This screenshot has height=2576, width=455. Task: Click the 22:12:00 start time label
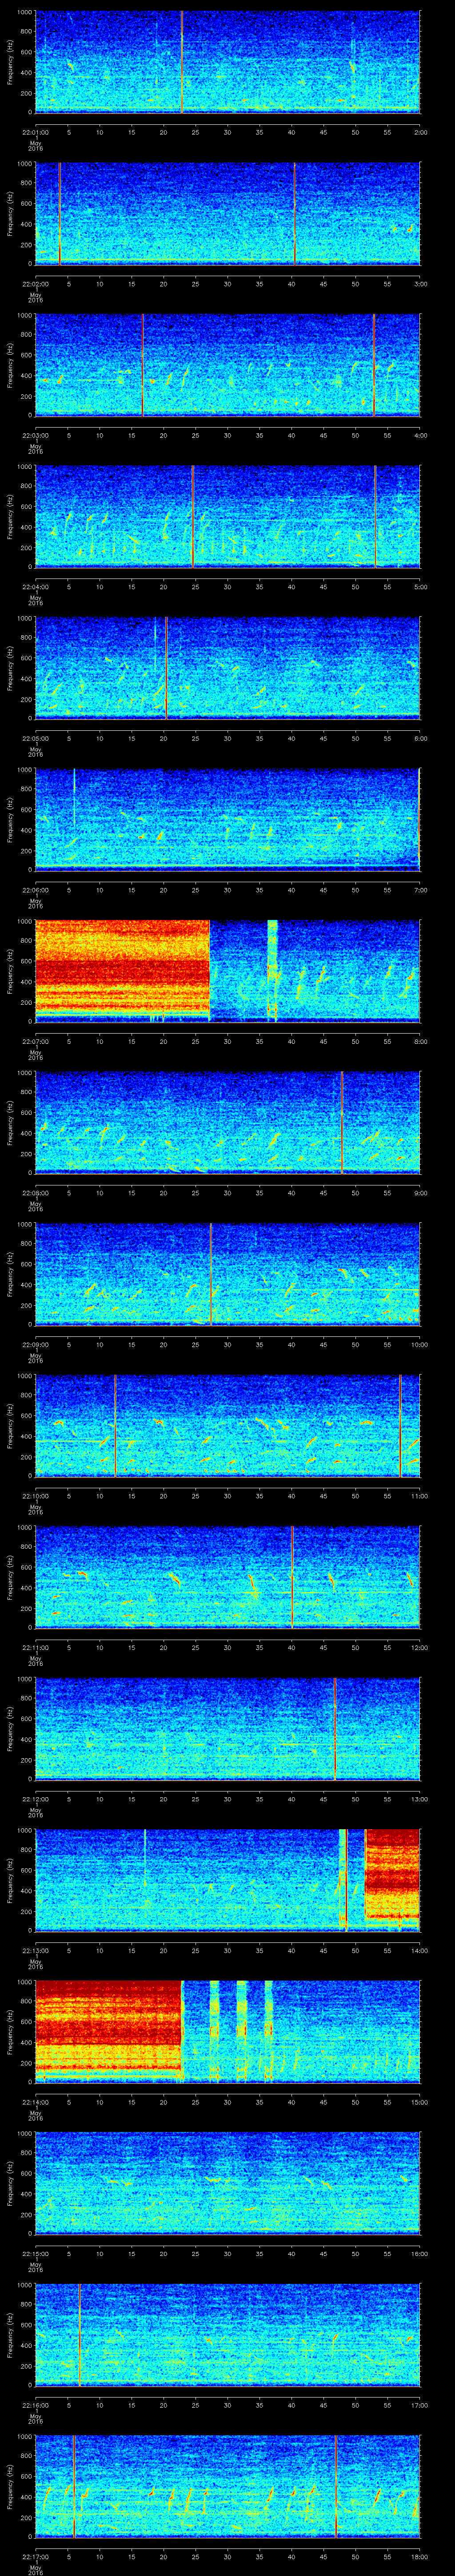tap(35, 1799)
